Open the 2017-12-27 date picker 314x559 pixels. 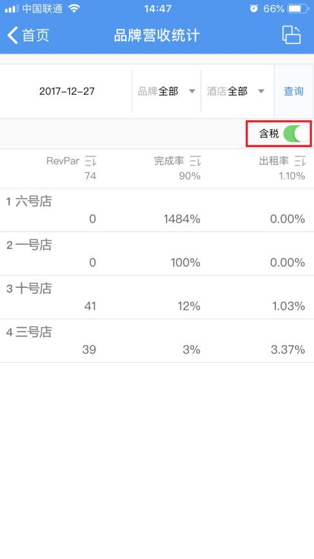pos(67,91)
